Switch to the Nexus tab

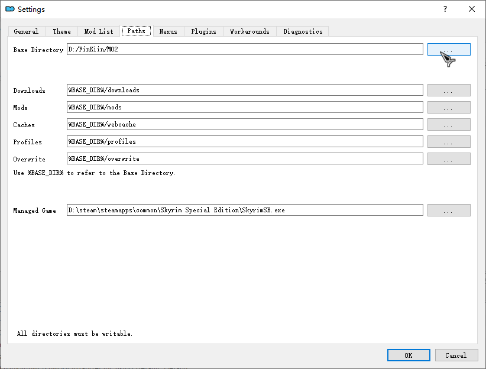coord(169,31)
